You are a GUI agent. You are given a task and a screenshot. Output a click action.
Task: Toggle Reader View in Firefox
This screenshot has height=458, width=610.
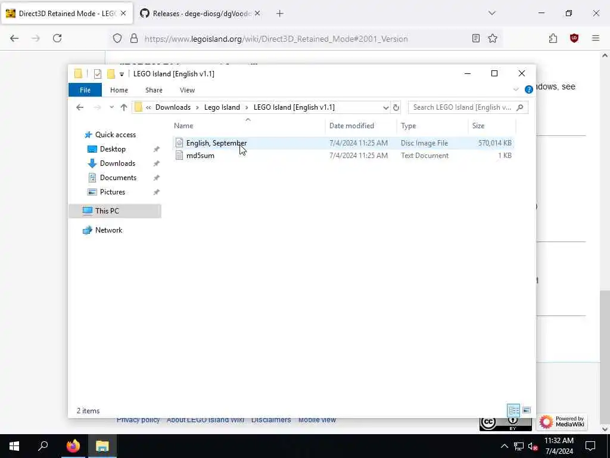click(475, 38)
